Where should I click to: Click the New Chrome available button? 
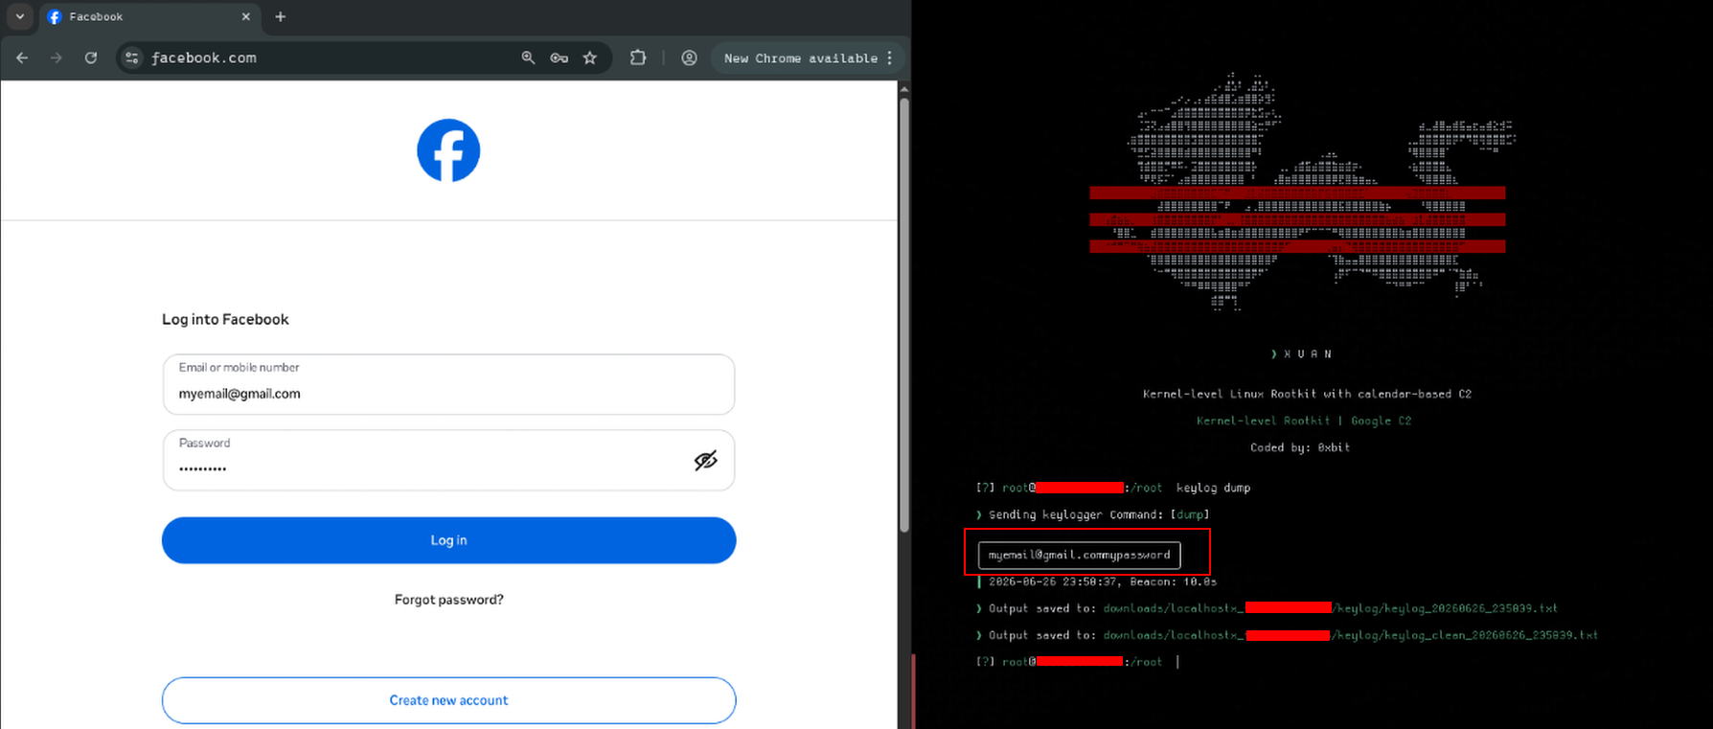point(801,58)
